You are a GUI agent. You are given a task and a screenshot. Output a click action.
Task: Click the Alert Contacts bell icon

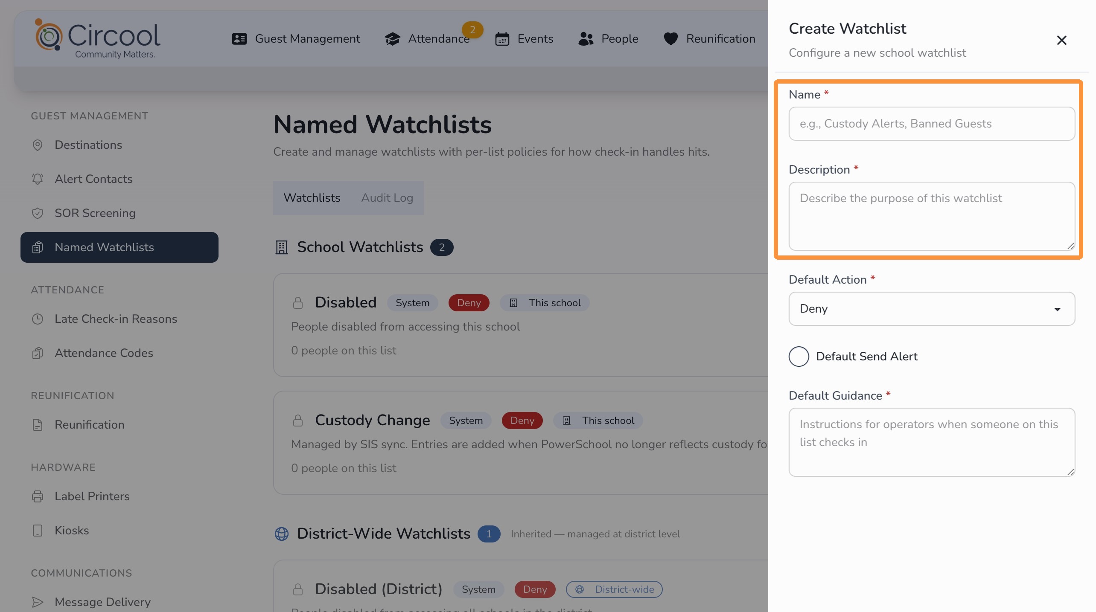(38, 179)
